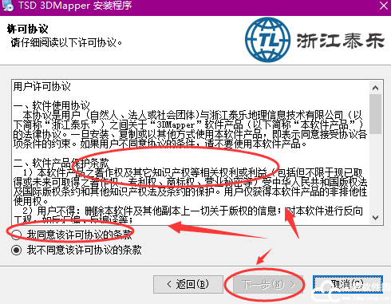This screenshot has height=304, width=391.
Task: Click the 用户许可协议 heading in license text
Action: [x=42, y=86]
